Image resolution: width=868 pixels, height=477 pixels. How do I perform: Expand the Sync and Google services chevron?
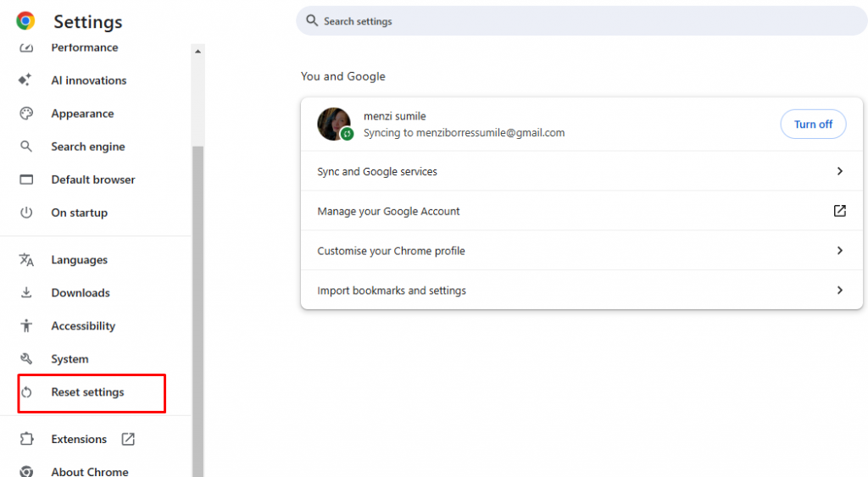tap(840, 171)
